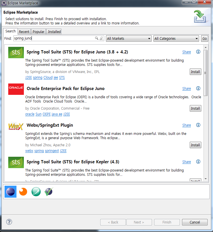213x232 pixels.
Task: Select the checkmark sphere catalog icon
Action: pos(49,192)
